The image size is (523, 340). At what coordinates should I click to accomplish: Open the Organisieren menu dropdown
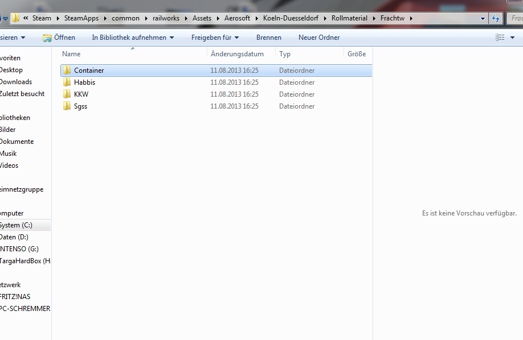13,38
